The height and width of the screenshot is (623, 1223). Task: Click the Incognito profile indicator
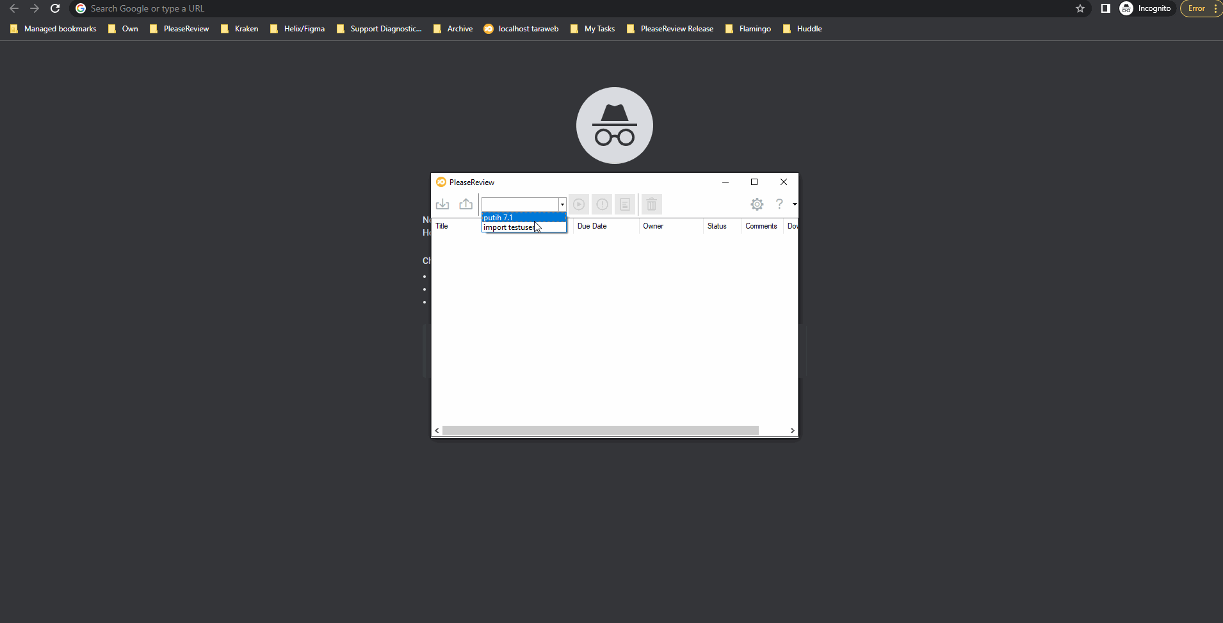tap(1146, 8)
